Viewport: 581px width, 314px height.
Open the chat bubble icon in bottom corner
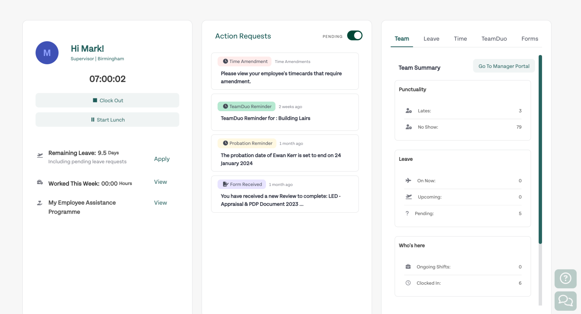pos(565,301)
